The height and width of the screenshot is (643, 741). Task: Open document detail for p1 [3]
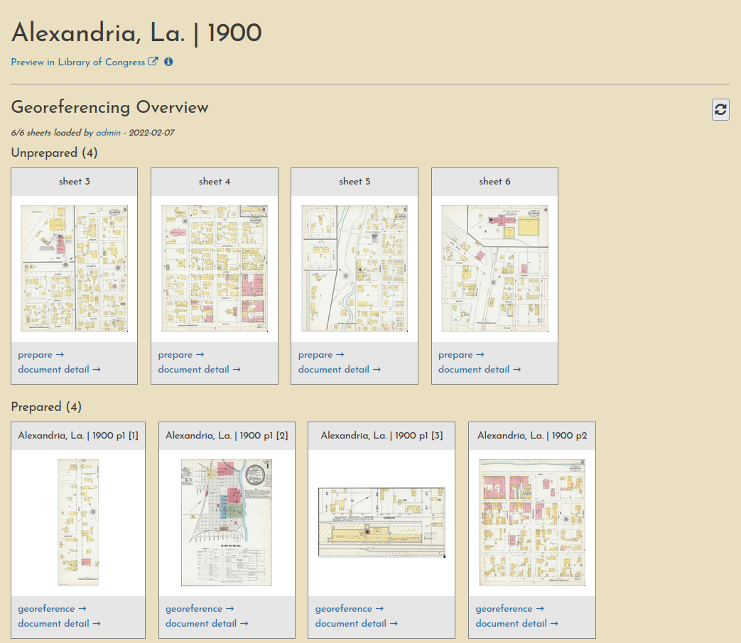pos(356,623)
